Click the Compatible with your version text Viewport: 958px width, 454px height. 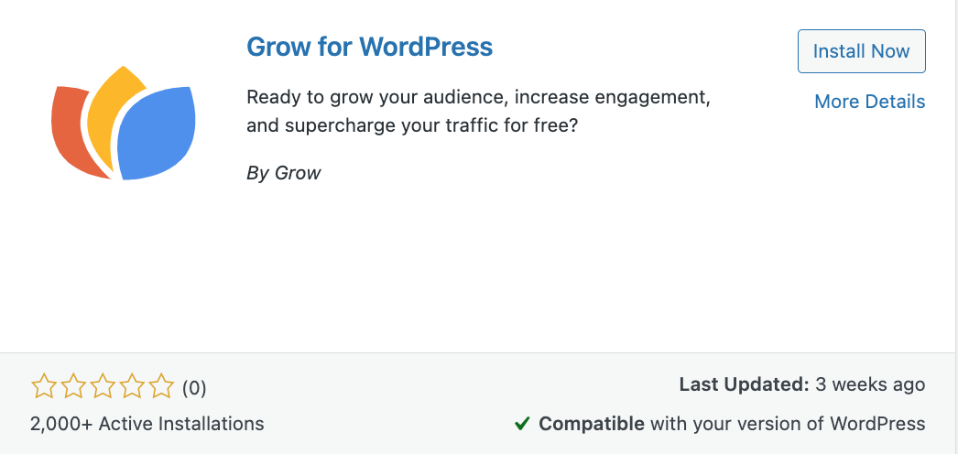tap(732, 424)
